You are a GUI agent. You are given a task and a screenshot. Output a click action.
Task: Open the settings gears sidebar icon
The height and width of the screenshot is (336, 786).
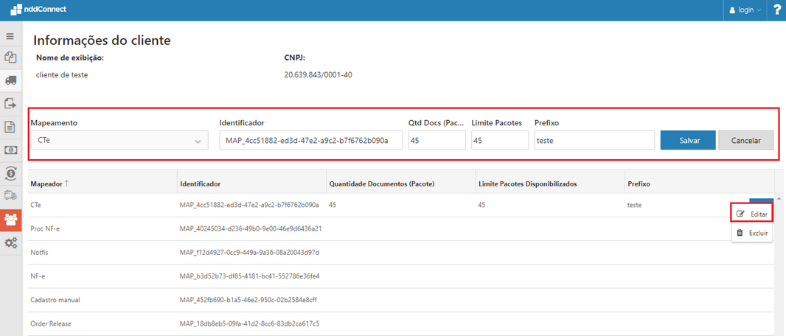(10, 242)
